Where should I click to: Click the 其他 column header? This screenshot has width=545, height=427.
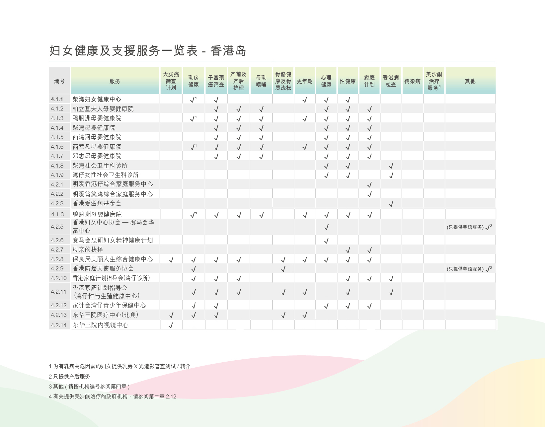tap(470, 81)
